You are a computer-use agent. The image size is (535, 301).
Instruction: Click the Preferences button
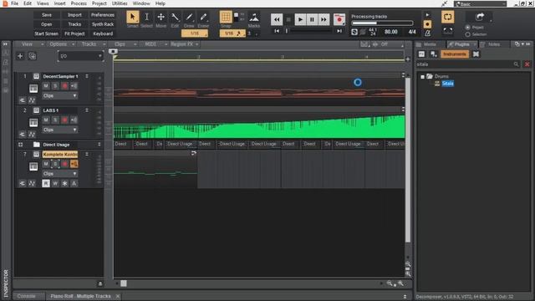click(103, 15)
